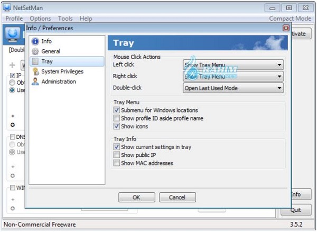This screenshot has height=232, width=317.
Task: Click the Tray Menu group label
Action: coord(126,102)
